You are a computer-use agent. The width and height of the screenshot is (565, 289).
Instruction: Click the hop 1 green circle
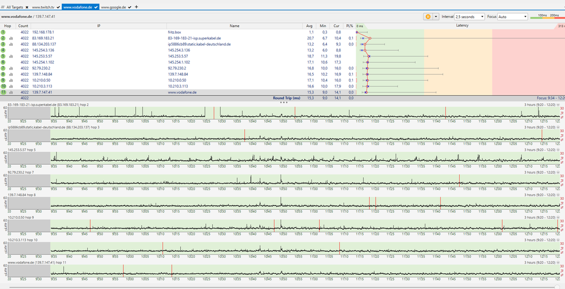[3, 32]
